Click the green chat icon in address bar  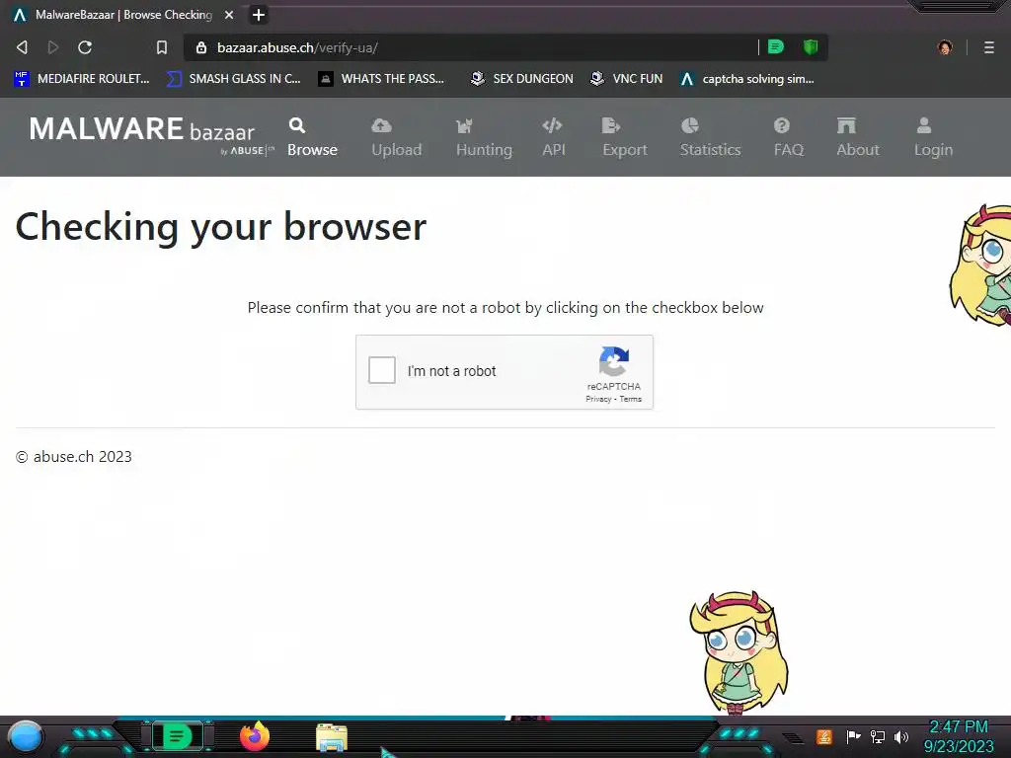pyautogui.click(x=776, y=46)
